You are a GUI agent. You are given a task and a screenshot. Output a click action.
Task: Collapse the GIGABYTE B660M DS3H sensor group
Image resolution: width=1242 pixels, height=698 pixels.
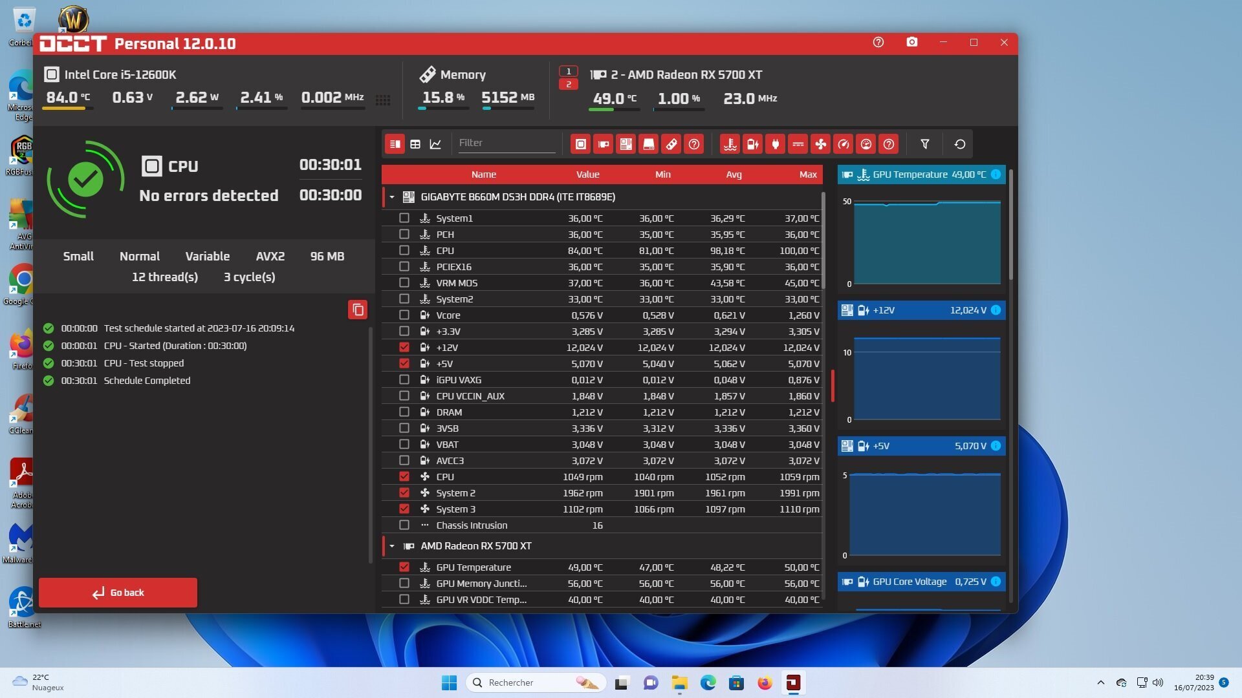(x=392, y=197)
